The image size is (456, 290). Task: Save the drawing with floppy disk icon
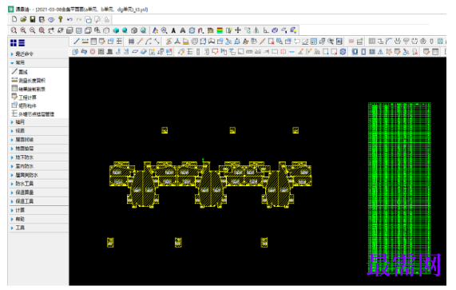(33, 19)
